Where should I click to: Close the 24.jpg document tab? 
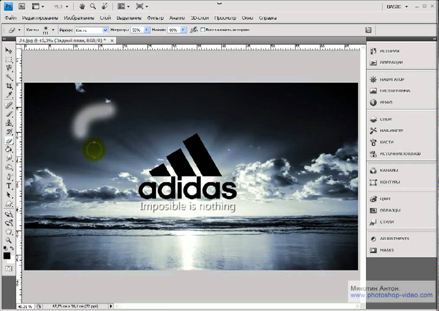(112, 41)
